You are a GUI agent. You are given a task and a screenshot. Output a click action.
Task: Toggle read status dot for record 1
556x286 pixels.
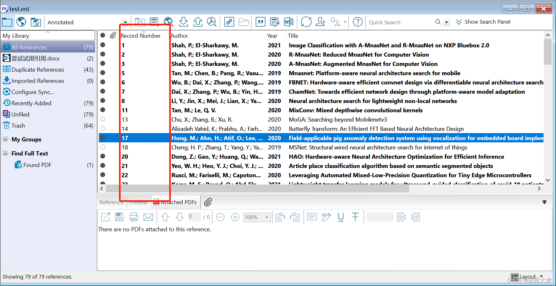pos(103,45)
